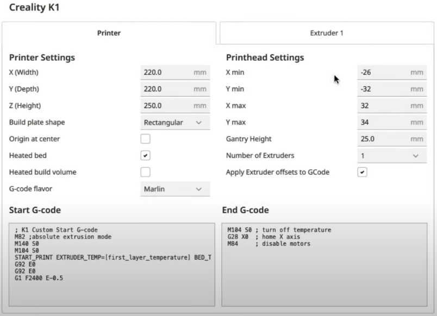Click the 'M84 ; disable motors' line
437x316 pixels.
[269, 244]
